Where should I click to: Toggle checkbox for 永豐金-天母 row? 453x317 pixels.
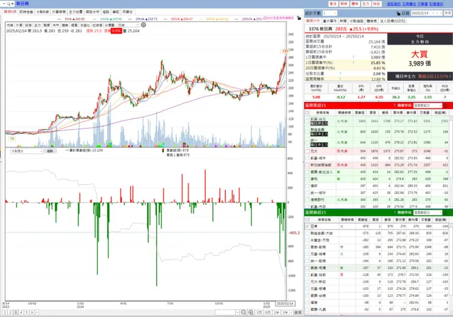coord(307,241)
